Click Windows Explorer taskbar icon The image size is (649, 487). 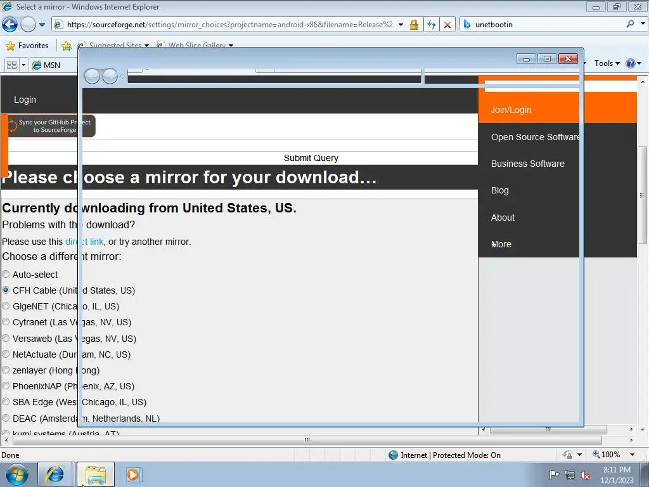tap(96, 475)
